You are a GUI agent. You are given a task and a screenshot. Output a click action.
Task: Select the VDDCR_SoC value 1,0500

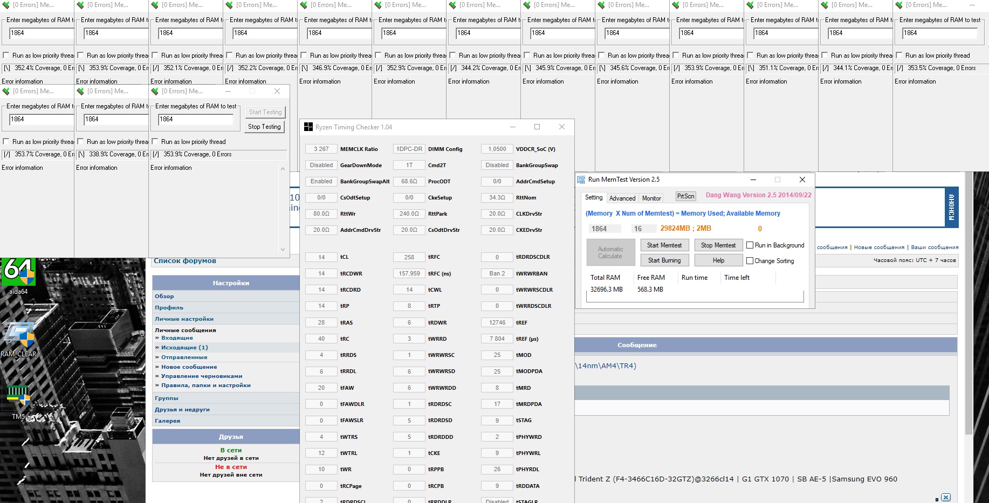pyautogui.click(x=497, y=149)
